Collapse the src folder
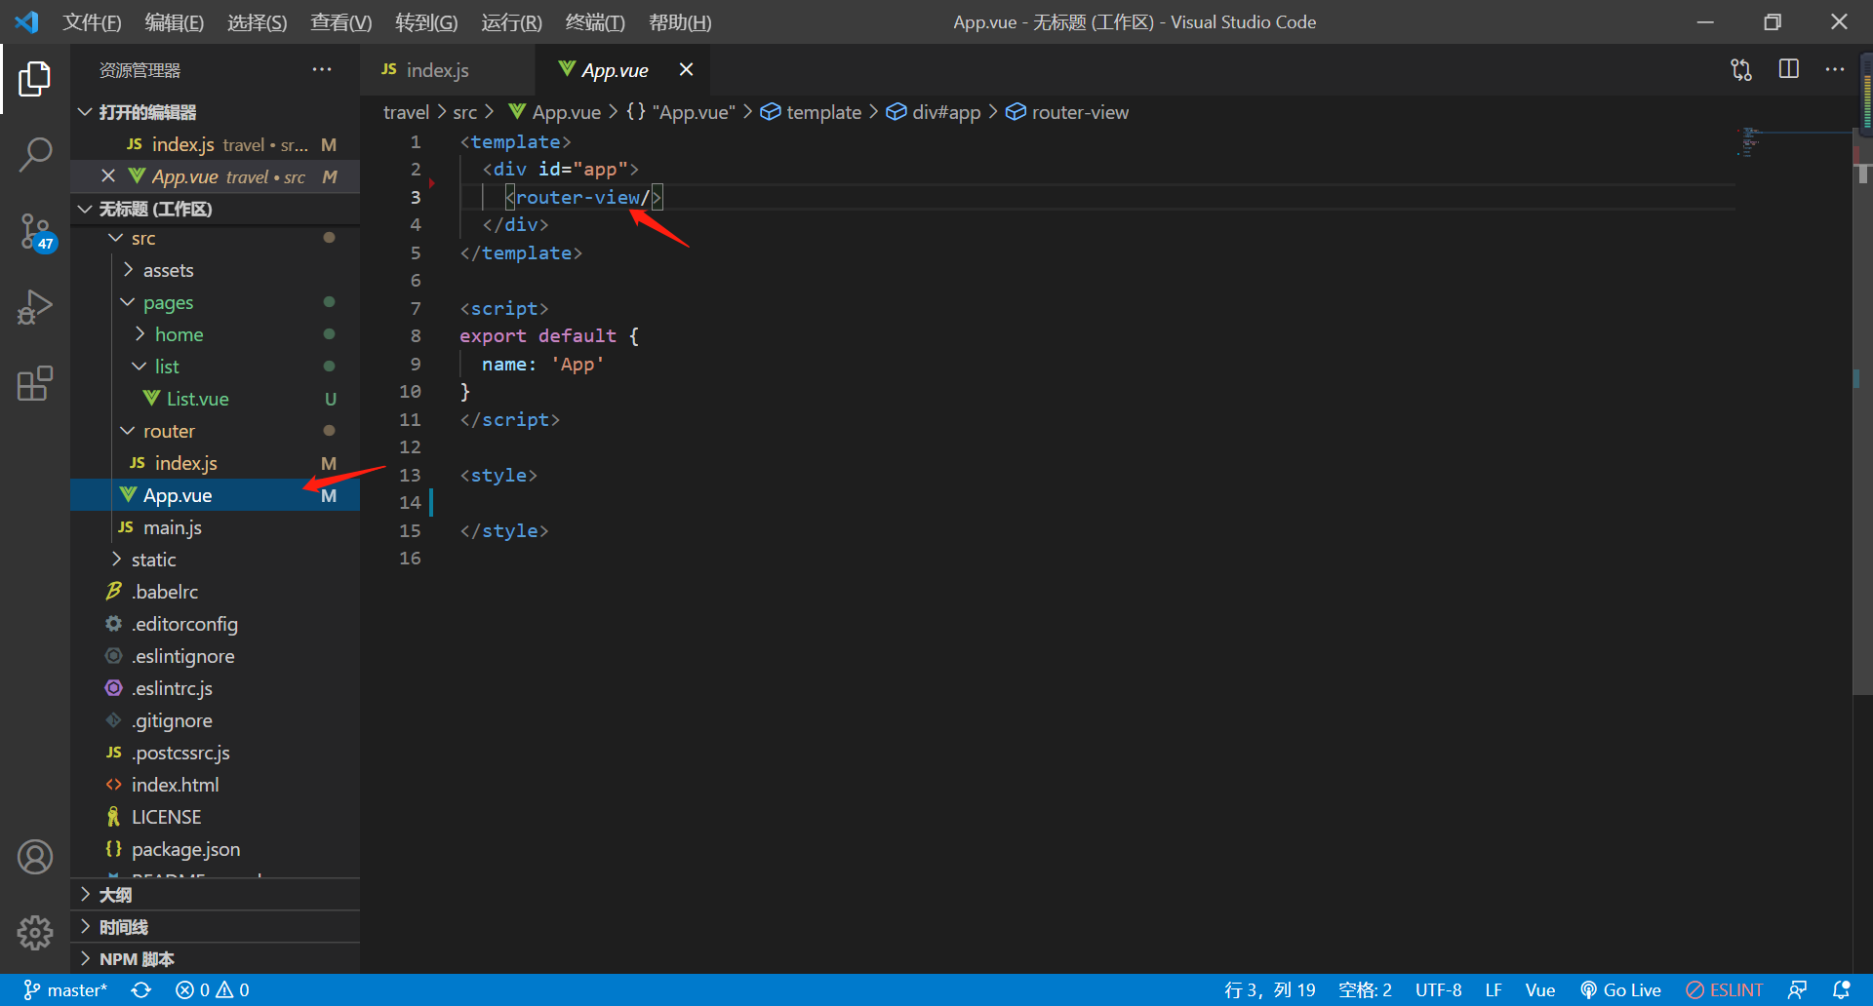 215,238
